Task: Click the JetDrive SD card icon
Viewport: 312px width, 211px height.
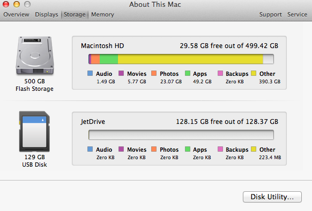Action: coord(34,131)
